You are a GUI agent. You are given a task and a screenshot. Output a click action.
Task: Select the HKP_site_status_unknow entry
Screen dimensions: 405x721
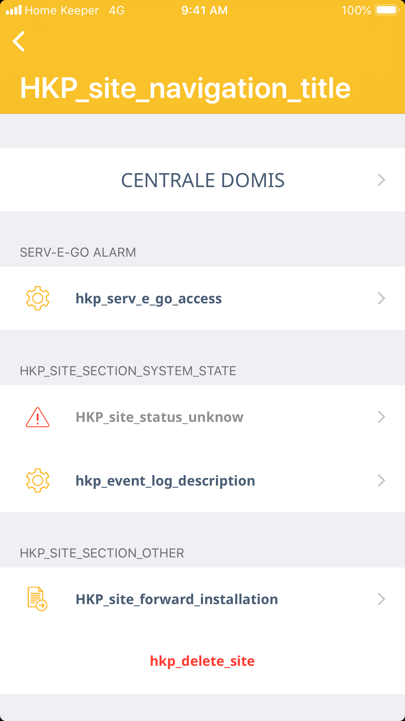[159, 417]
